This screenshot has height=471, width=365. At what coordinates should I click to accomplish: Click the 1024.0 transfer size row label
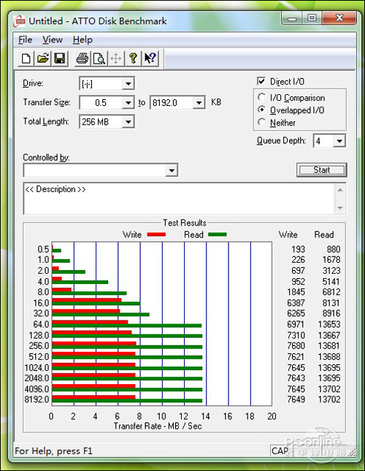pos(36,367)
